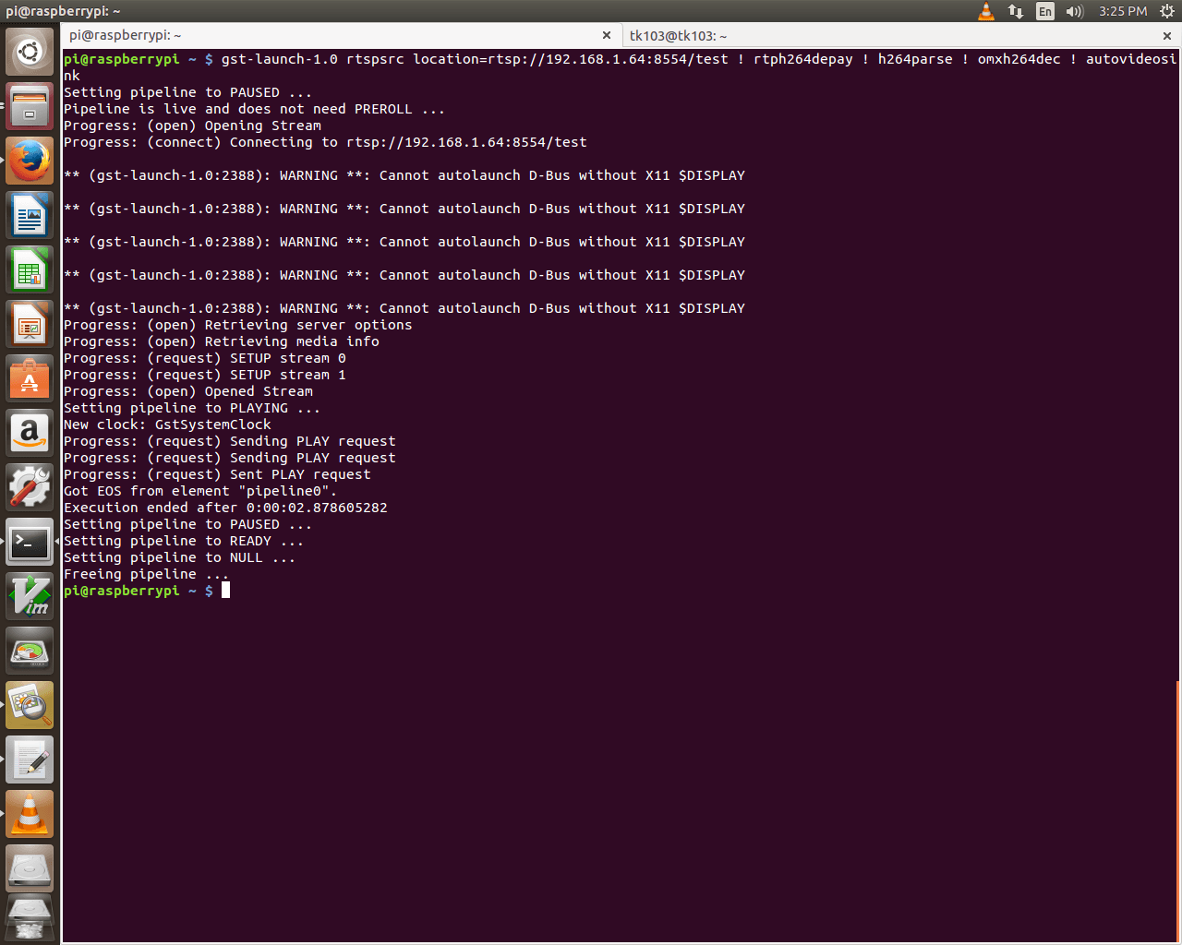Focus the Terminal launcher icon
1182x945 pixels.
click(30, 542)
